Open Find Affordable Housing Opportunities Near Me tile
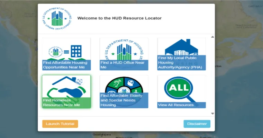The image size is (263, 138). (66, 54)
